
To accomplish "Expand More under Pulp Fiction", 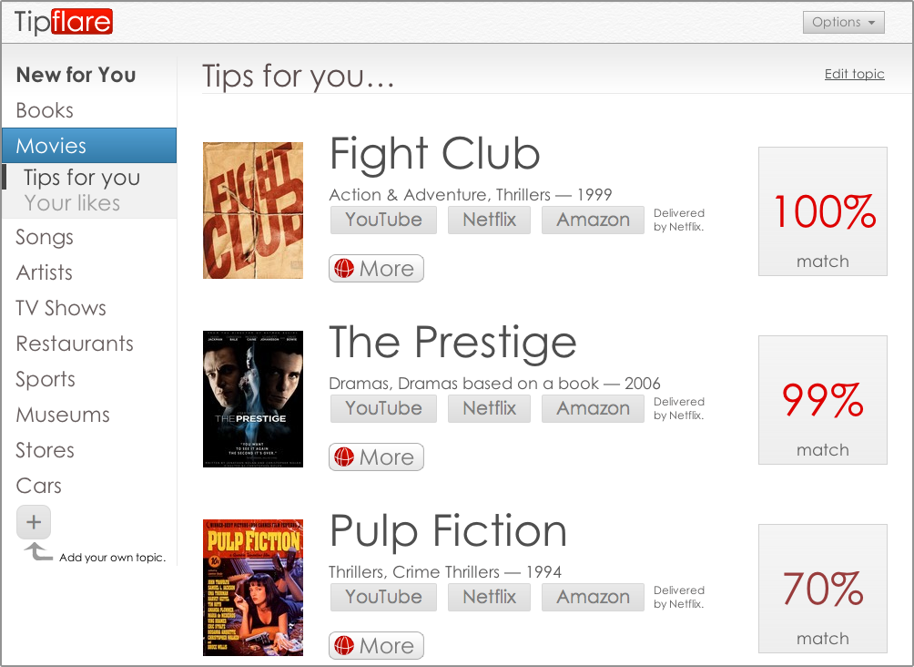I will (376, 646).
